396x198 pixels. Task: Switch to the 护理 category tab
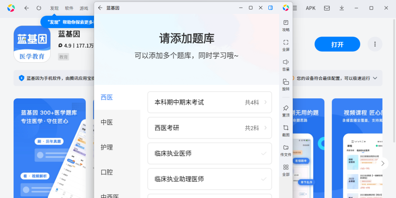107,147
